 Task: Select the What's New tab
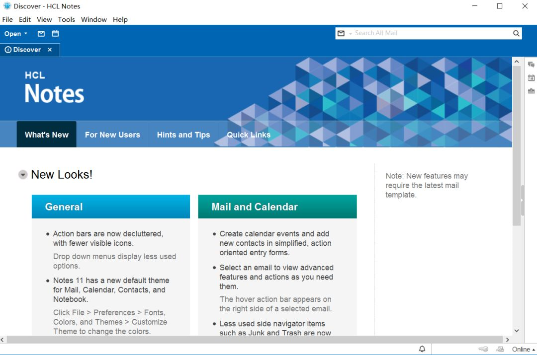click(x=47, y=135)
